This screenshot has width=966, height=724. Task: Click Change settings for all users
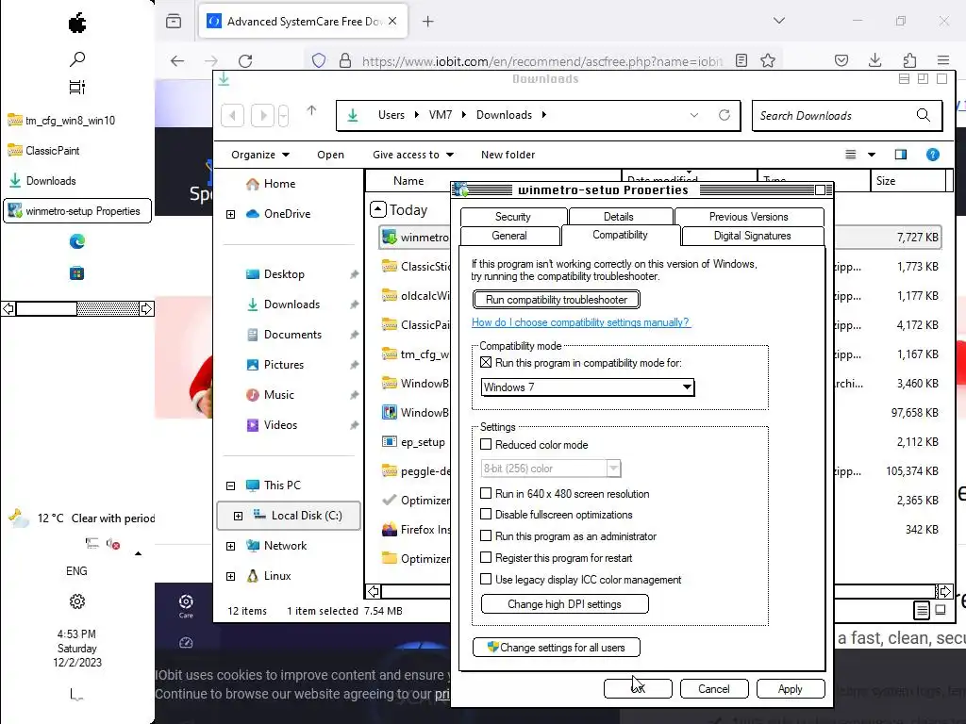coord(557,647)
